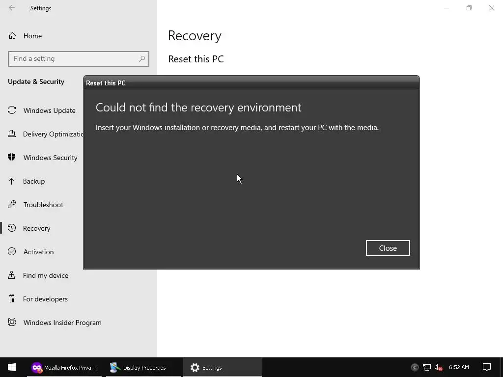This screenshot has width=503, height=377.
Task: Focus the Find a setting search box
Action: 78,59
